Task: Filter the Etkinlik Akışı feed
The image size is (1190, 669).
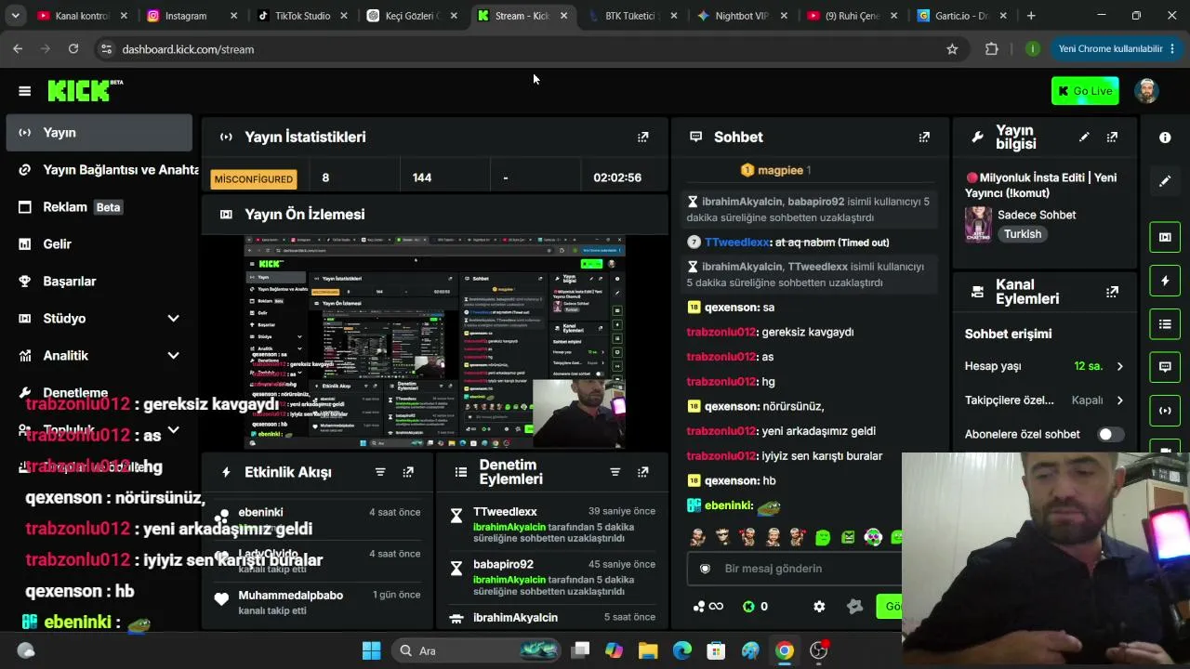Action: click(x=380, y=472)
